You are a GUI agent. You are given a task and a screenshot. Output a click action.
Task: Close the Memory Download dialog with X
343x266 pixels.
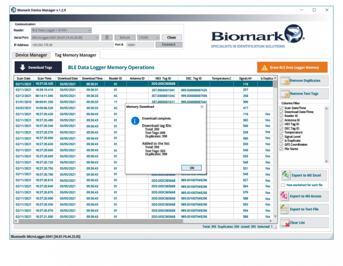202,107
